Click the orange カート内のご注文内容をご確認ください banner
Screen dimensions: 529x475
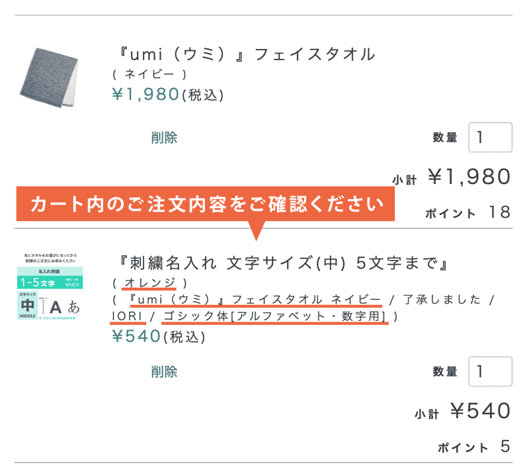click(x=206, y=204)
